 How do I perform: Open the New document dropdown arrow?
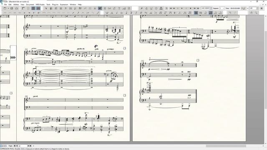pos(8,8)
